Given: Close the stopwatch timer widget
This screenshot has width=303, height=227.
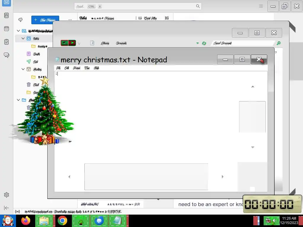Looking at the screenshot, I should click(299, 197).
